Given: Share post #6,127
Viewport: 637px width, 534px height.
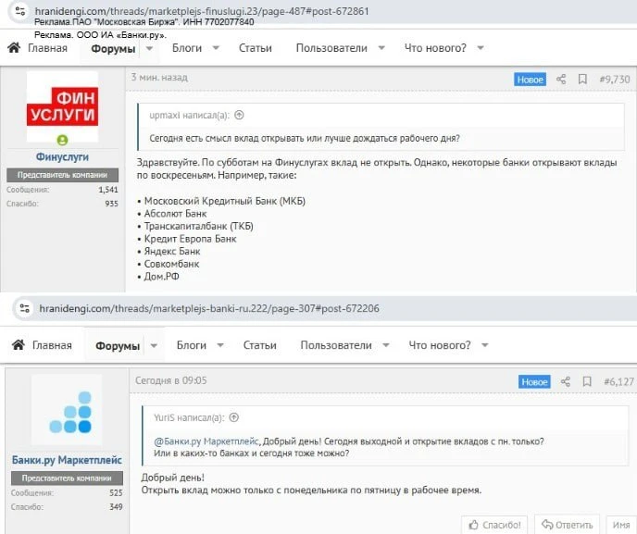Looking at the screenshot, I should [566, 381].
